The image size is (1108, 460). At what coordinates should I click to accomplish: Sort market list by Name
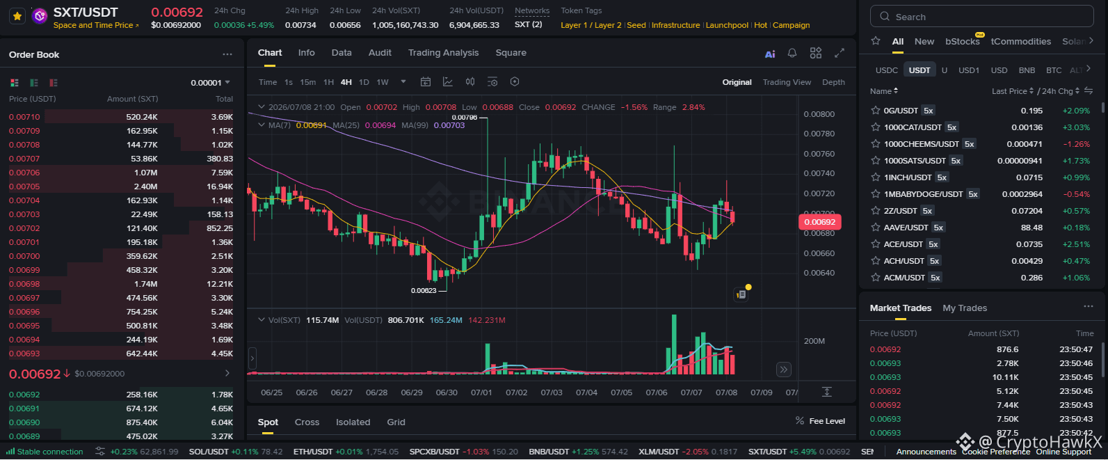point(884,91)
